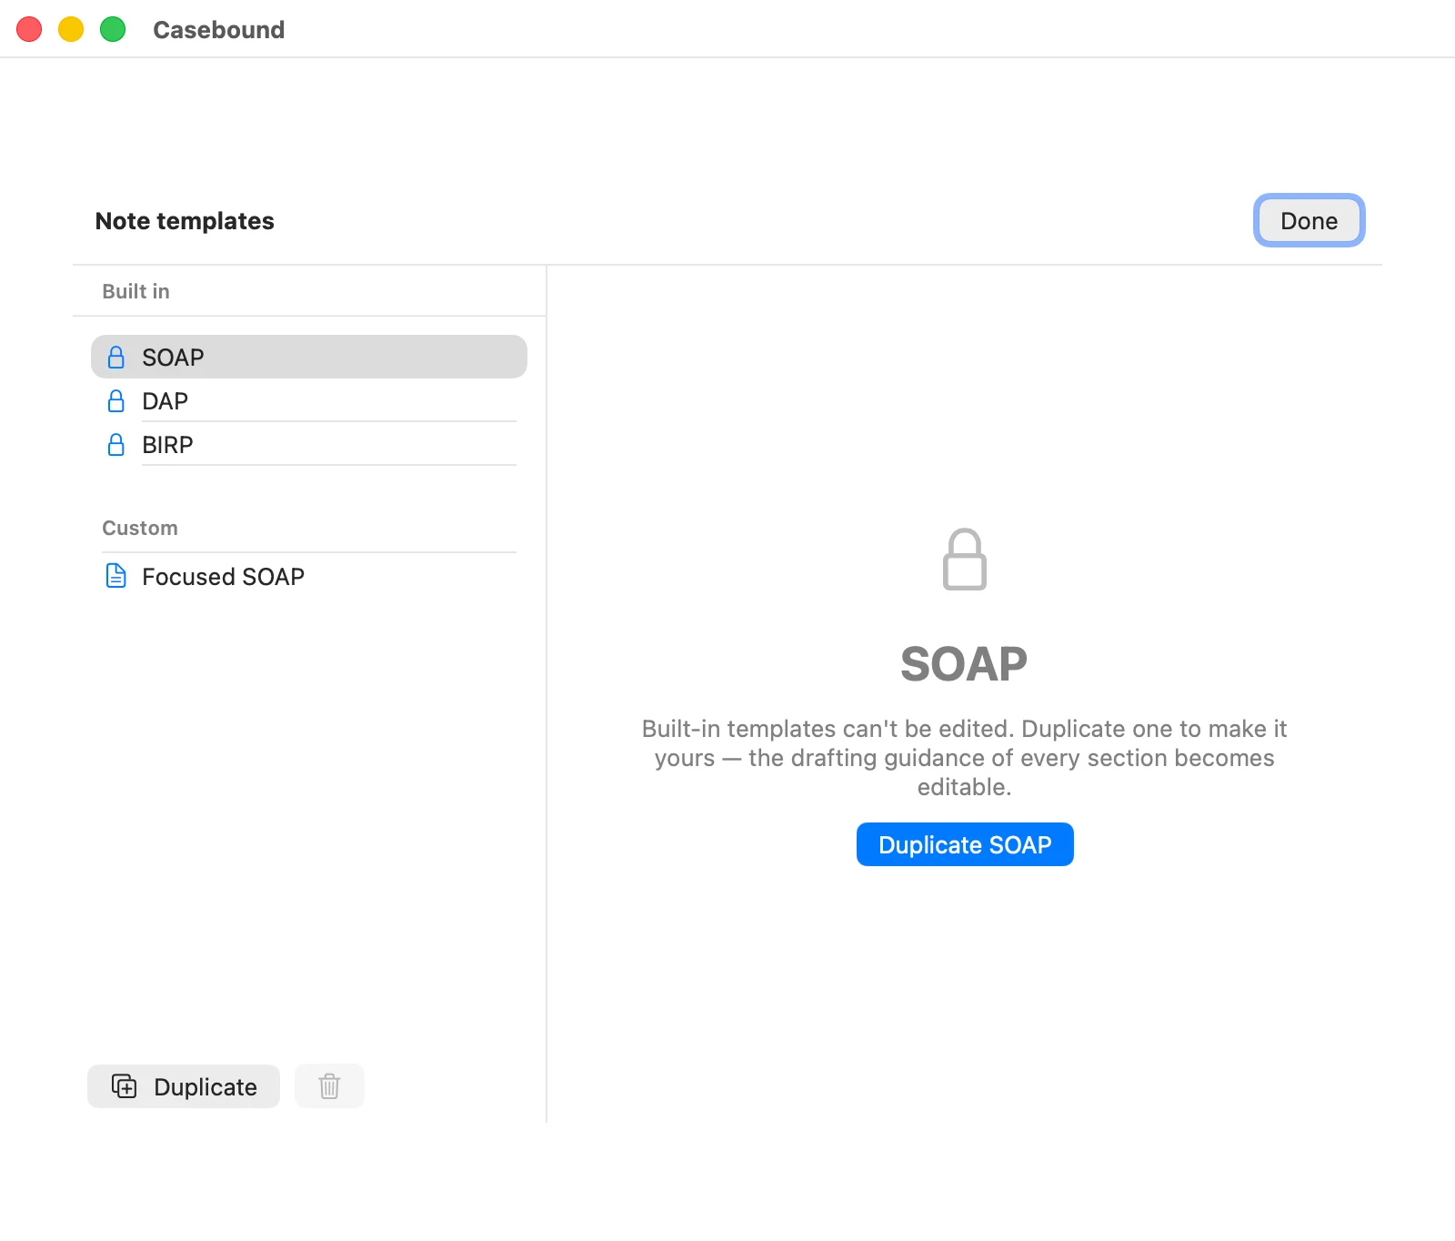Click the Built in section header
Image resolution: width=1455 pixels, height=1241 pixels.
click(x=135, y=291)
